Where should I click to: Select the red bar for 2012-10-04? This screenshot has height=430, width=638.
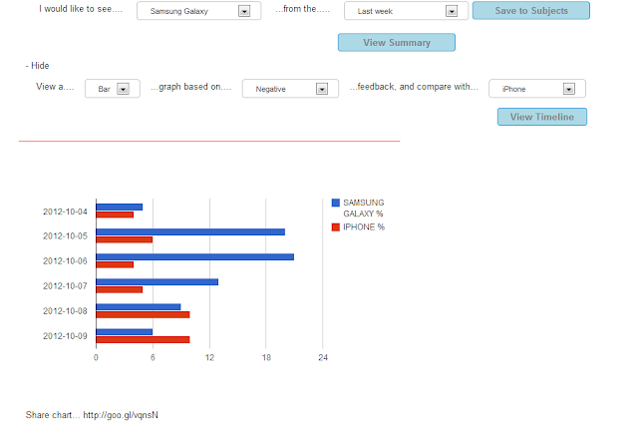115,215
